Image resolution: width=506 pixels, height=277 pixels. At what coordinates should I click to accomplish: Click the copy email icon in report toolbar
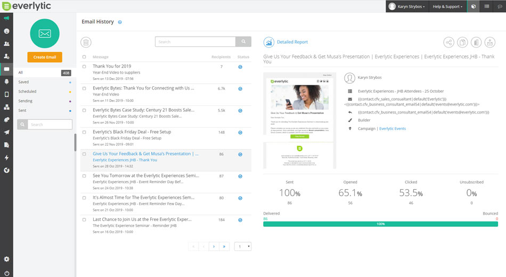pyautogui.click(x=462, y=42)
